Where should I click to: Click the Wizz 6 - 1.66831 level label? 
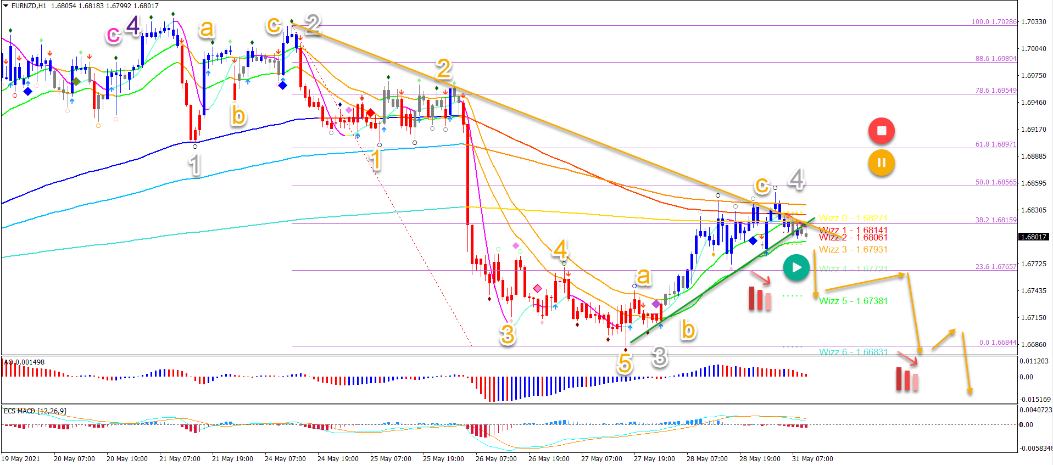coord(853,352)
